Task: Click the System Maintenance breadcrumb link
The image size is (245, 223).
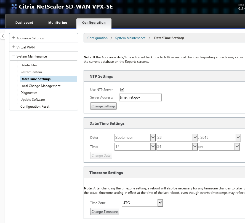Action: click(x=130, y=38)
